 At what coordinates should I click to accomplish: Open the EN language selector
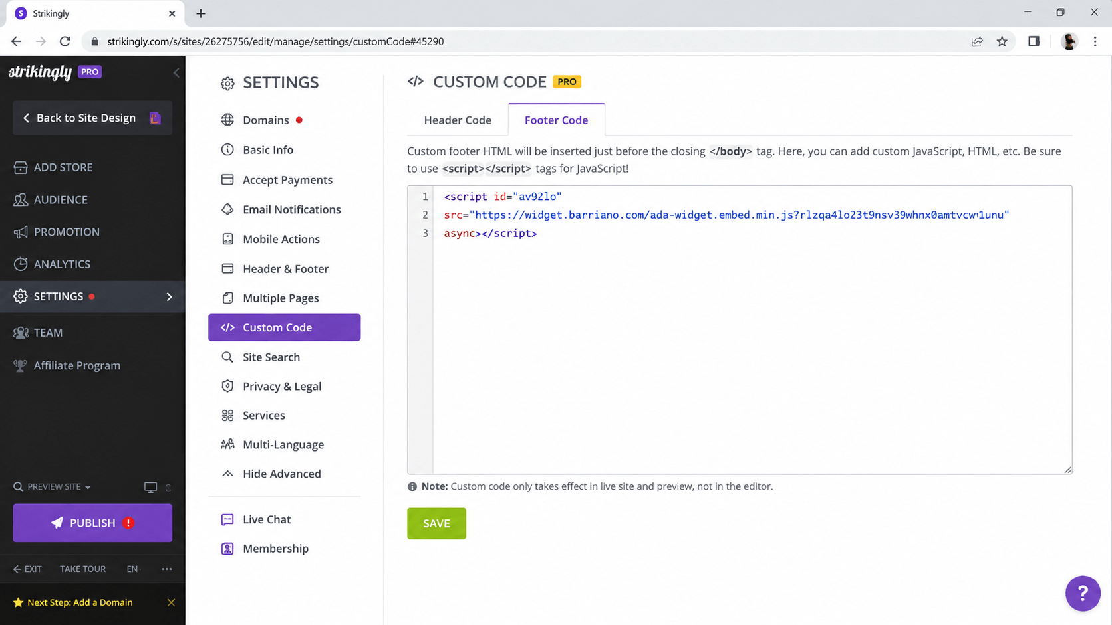[133, 569]
